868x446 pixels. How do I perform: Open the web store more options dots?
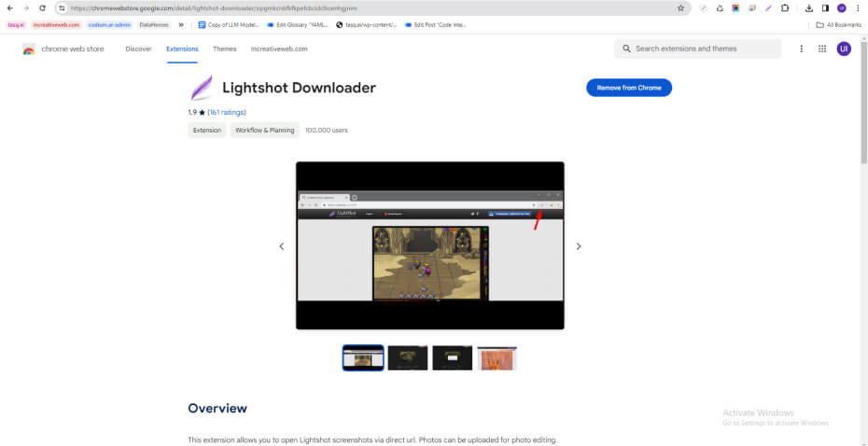point(801,49)
